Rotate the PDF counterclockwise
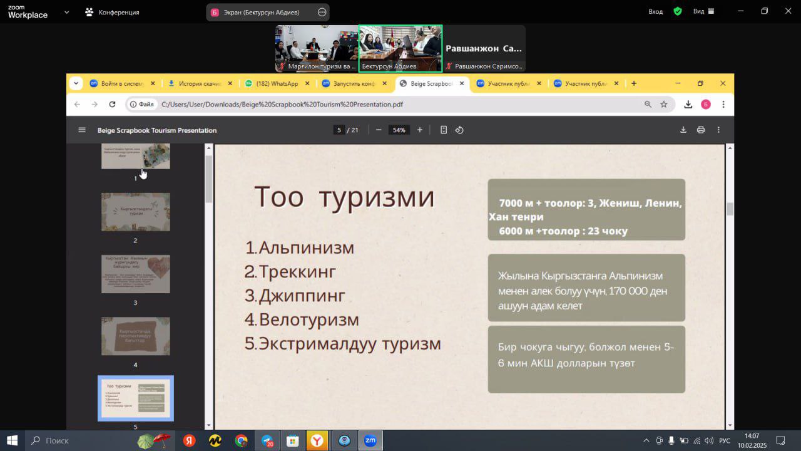This screenshot has height=451, width=801. (x=459, y=130)
